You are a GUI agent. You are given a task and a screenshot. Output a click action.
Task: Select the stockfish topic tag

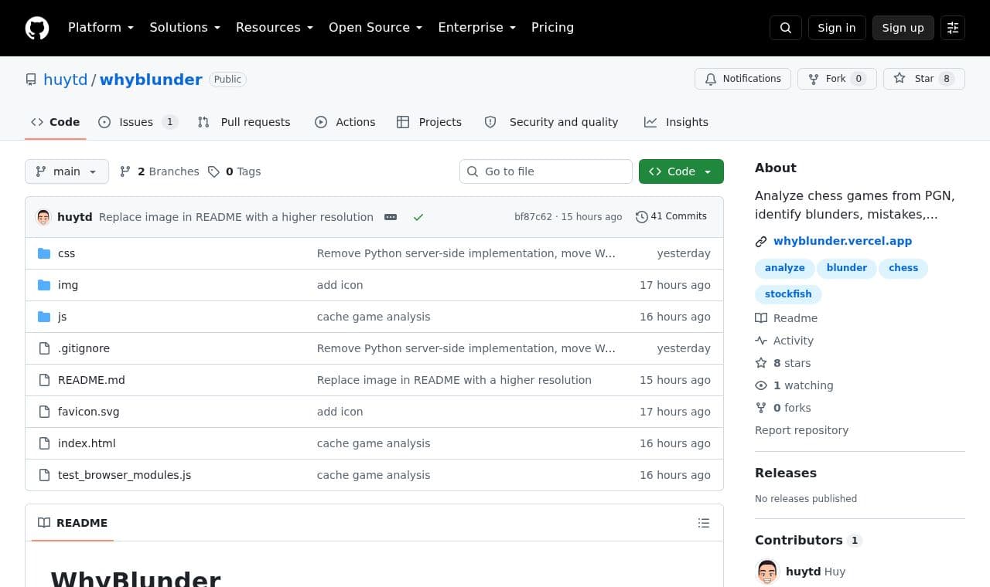[788, 294]
